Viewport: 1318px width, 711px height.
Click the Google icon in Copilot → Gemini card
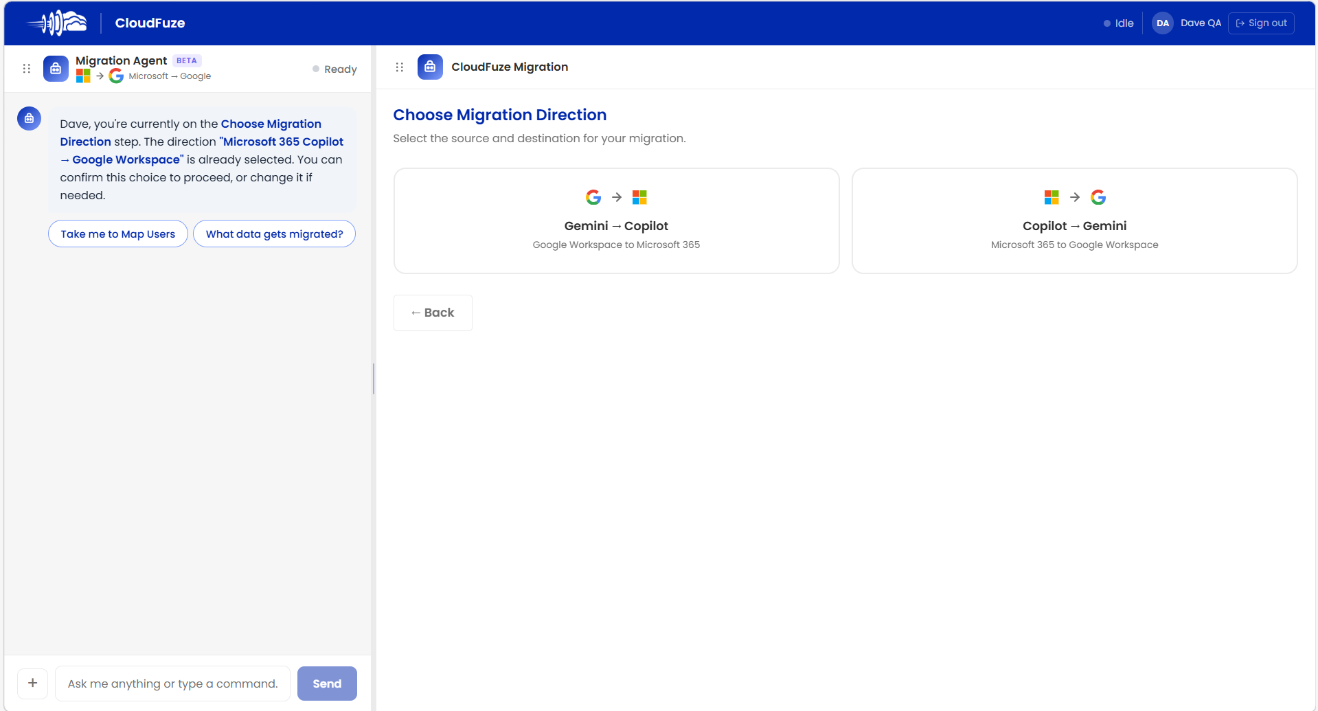point(1098,197)
